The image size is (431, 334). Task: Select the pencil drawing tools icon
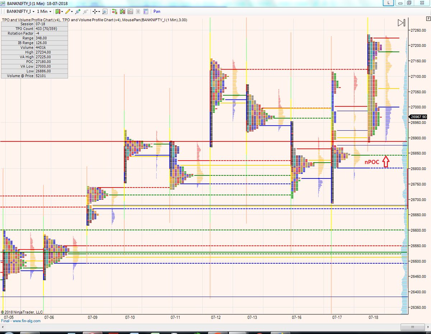[67, 11]
